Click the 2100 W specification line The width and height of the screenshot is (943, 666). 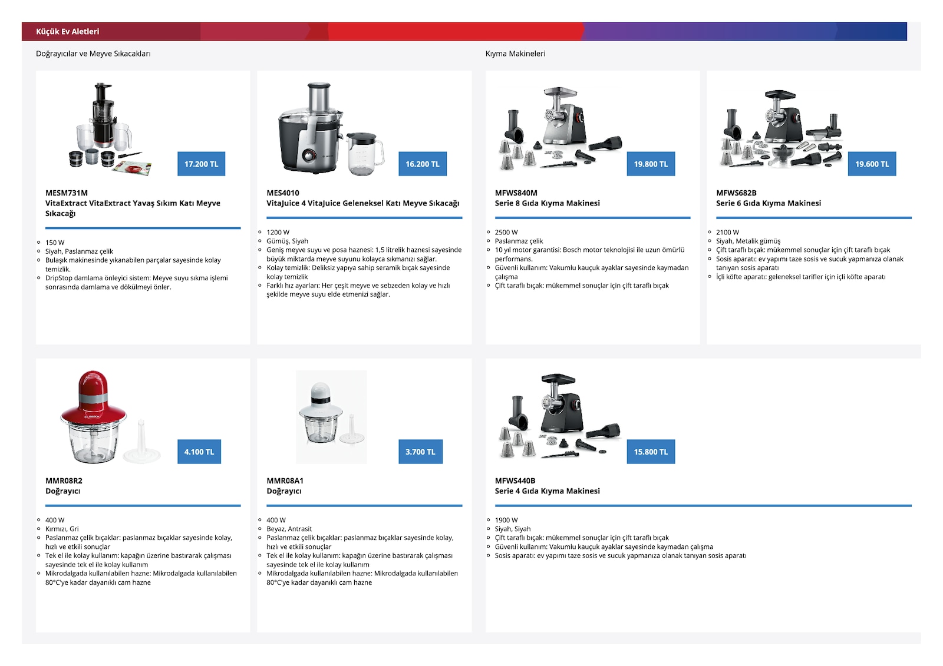[x=727, y=232]
